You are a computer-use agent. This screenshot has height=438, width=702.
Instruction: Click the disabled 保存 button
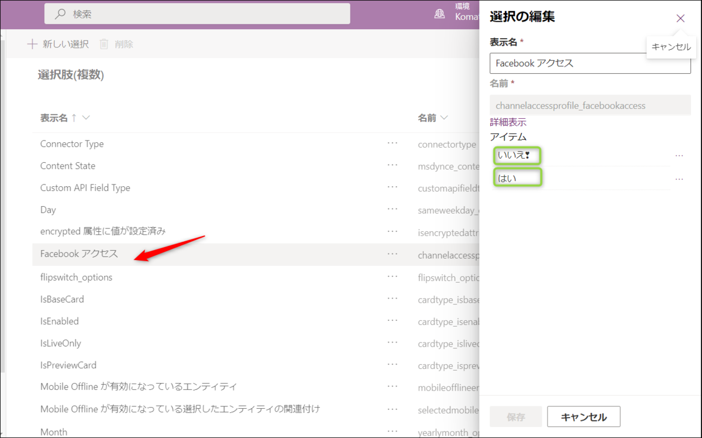pos(515,416)
